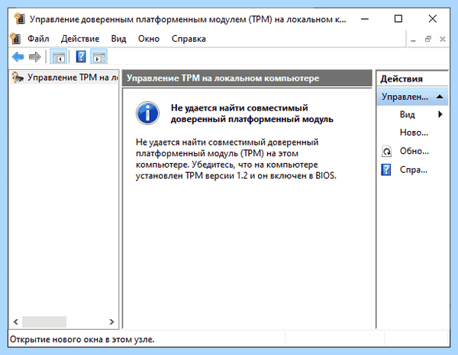This screenshot has width=458, height=355.
Task: Click the MMC document icon beside Файл menu
Action: [15, 39]
